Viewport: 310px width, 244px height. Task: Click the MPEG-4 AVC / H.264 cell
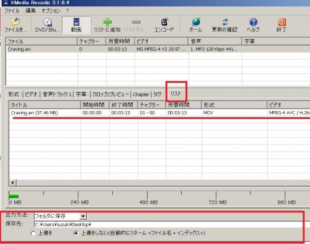coord(290,113)
